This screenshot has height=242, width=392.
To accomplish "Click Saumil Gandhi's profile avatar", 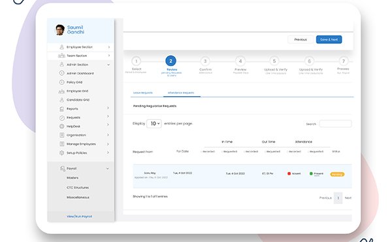I will pyautogui.click(x=60, y=30).
